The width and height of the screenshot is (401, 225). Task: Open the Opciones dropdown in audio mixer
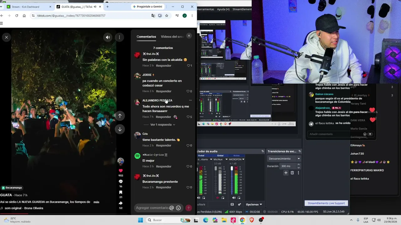point(254,204)
